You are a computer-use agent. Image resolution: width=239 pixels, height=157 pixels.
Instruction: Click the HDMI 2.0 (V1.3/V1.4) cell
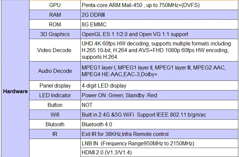coord(160,152)
